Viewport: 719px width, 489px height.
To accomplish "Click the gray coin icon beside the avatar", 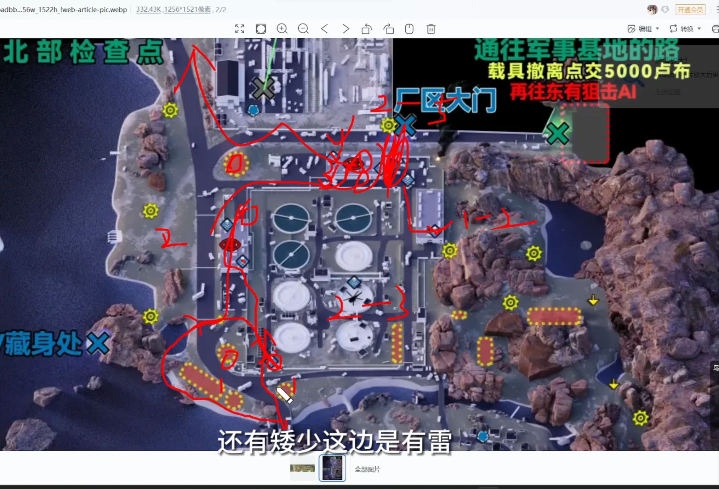I will coord(665,10).
